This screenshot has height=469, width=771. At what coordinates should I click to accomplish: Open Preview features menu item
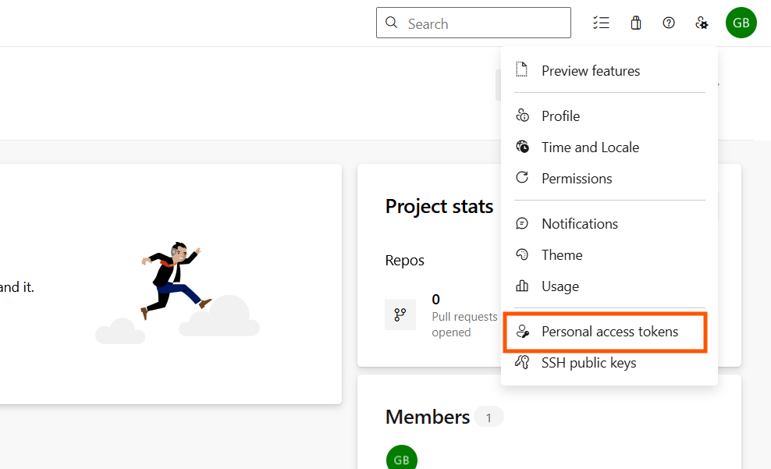[591, 71]
